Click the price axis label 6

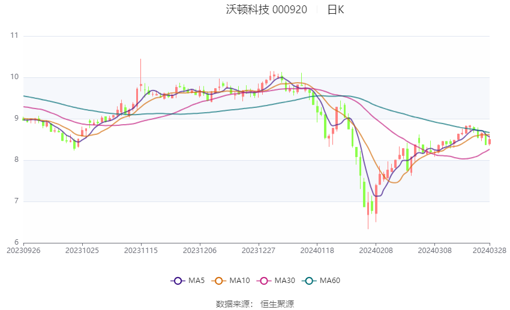click(16, 242)
